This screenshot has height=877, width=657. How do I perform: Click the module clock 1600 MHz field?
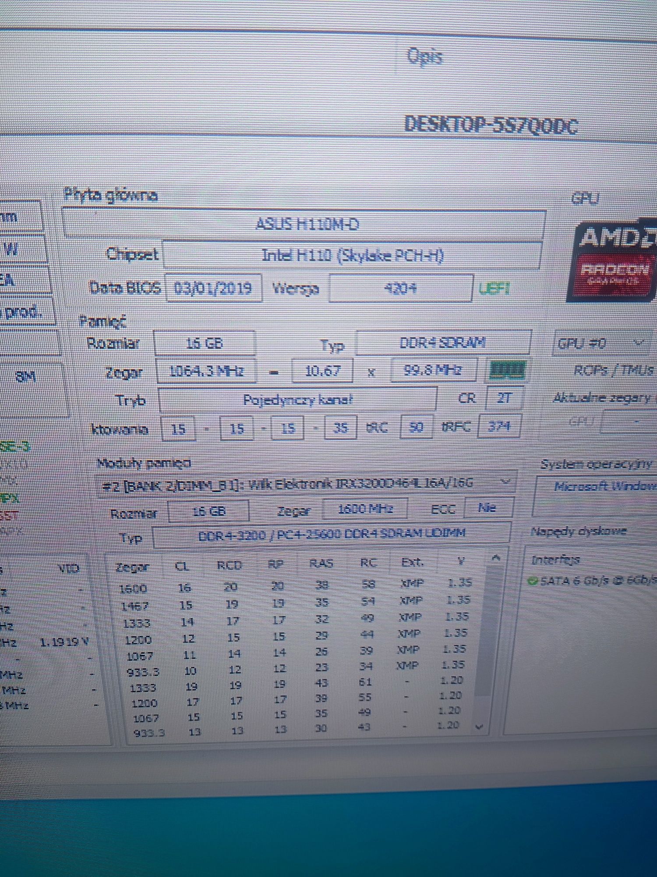click(x=365, y=509)
